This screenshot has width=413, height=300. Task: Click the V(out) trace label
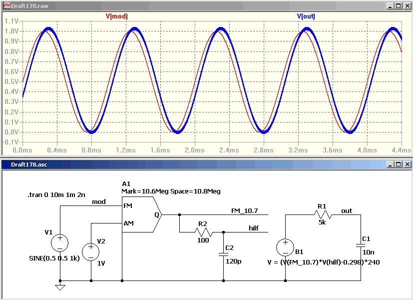306,16
